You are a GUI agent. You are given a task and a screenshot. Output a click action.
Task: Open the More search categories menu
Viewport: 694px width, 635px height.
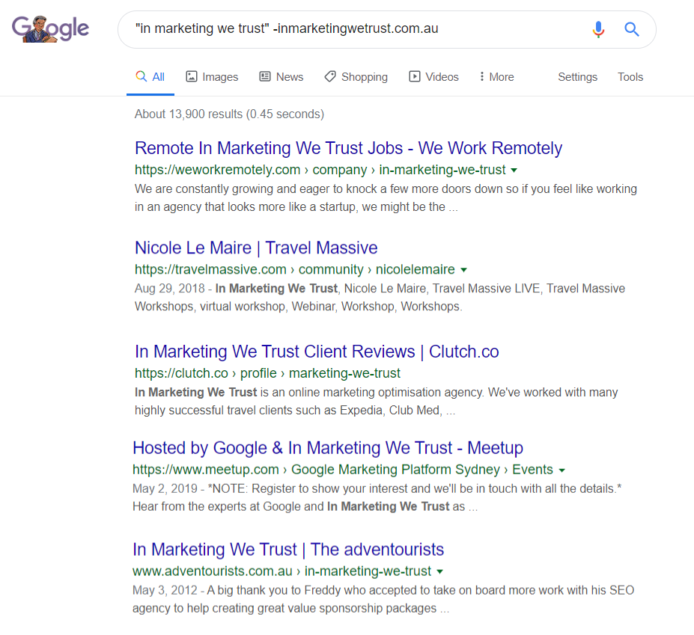point(496,77)
